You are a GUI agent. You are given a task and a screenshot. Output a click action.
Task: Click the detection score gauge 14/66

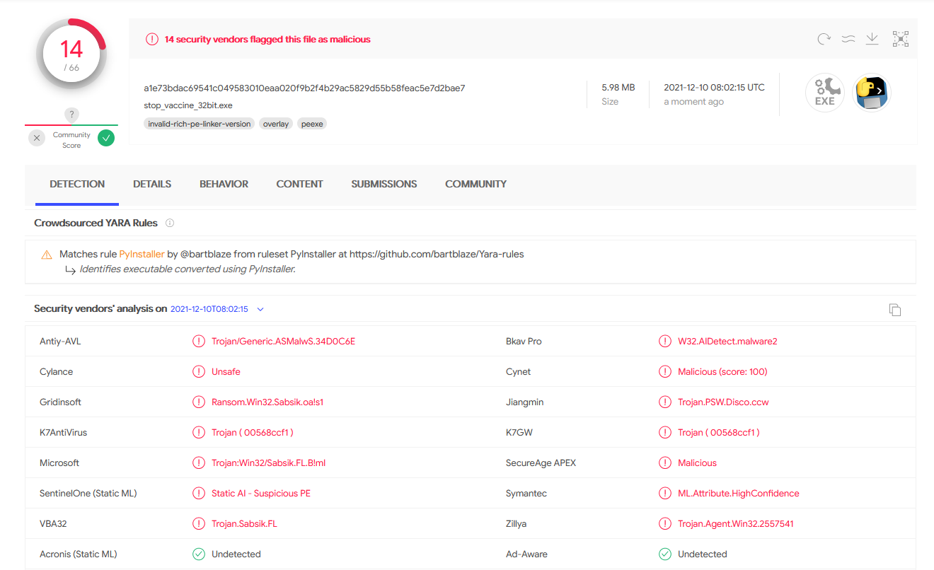tap(71, 54)
